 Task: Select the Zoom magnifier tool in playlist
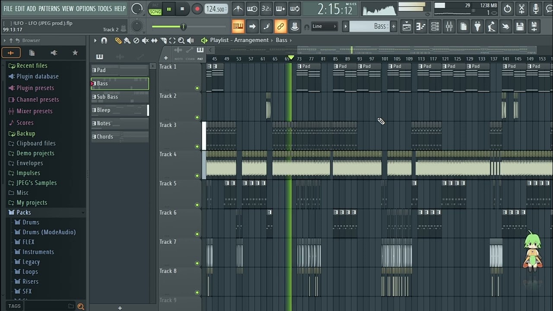coord(181,40)
